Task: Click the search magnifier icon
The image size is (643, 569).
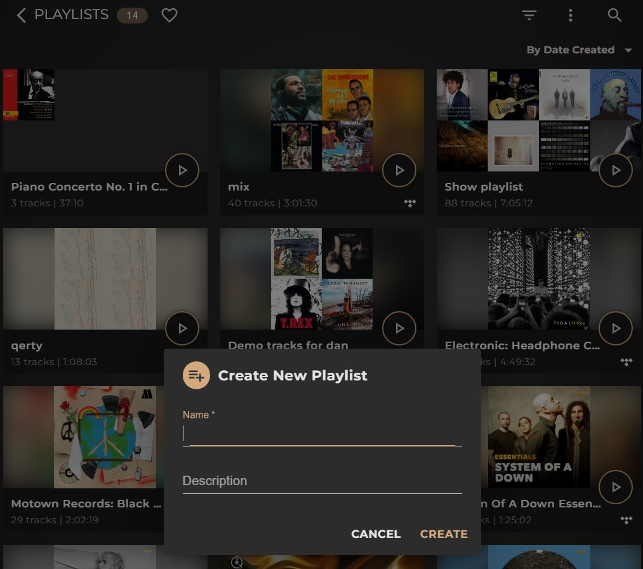Action: point(614,15)
